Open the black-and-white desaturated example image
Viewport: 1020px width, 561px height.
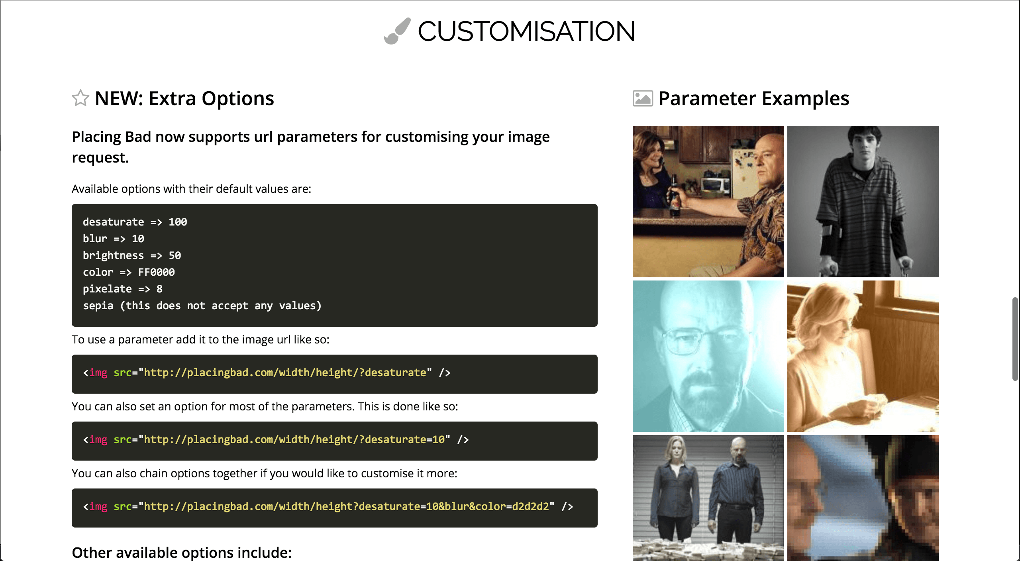[863, 201]
